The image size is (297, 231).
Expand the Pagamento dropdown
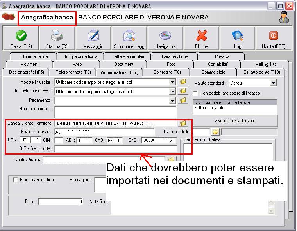(172, 101)
